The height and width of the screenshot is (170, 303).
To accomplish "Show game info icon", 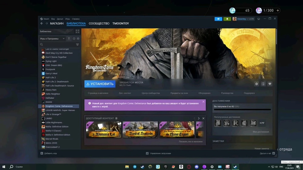I will click(x=263, y=84).
